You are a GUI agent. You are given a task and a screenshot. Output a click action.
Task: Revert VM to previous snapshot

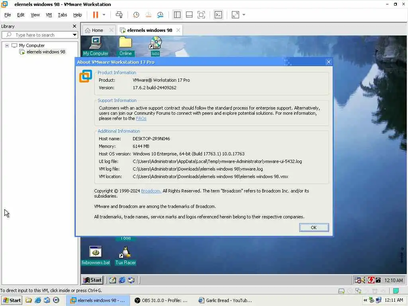(x=148, y=15)
